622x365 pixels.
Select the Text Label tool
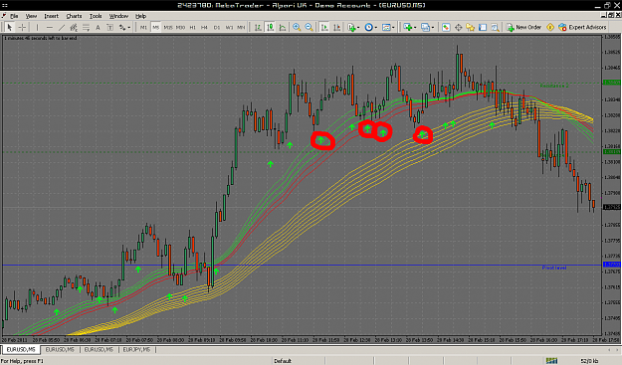click(x=109, y=27)
